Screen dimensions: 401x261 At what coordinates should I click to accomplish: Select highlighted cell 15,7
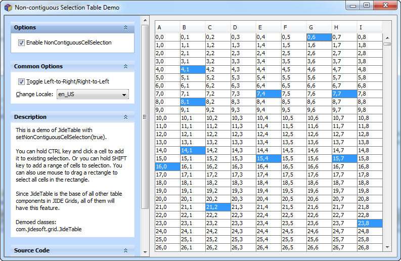(x=345, y=159)
